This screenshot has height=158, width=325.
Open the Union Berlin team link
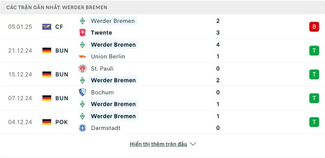(x=108, y=57)
